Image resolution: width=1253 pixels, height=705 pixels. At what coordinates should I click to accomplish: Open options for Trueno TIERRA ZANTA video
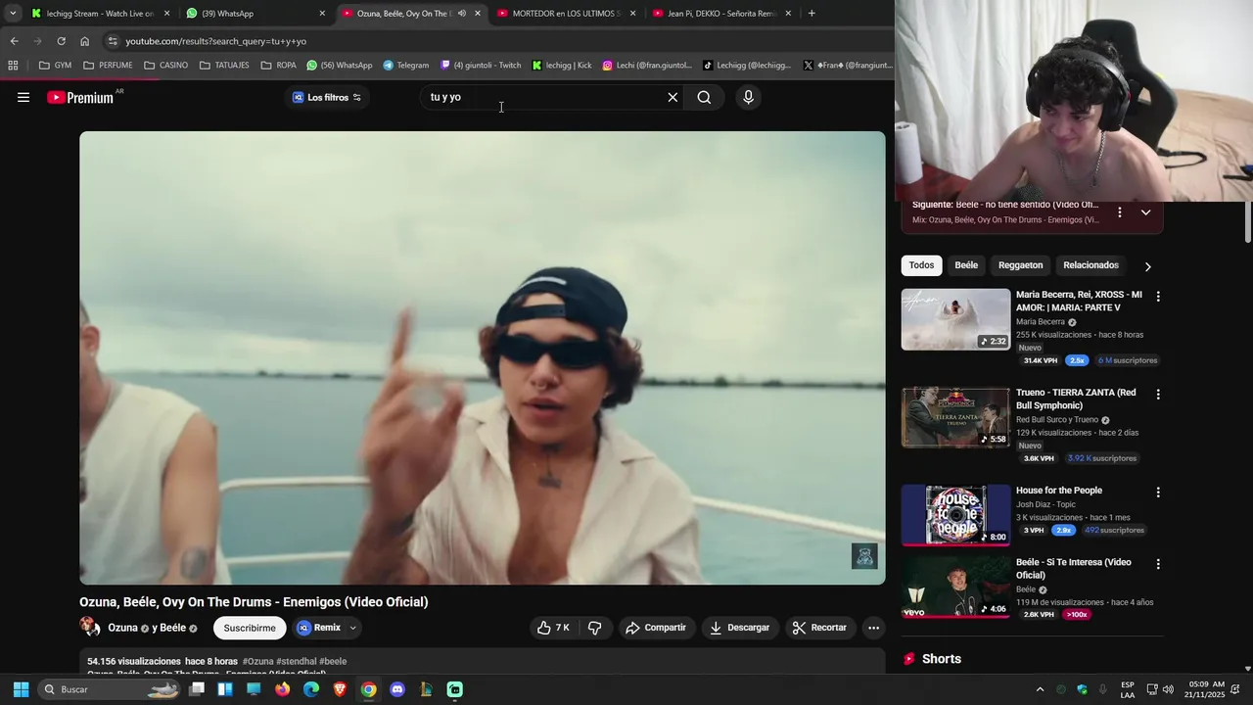1158,395
